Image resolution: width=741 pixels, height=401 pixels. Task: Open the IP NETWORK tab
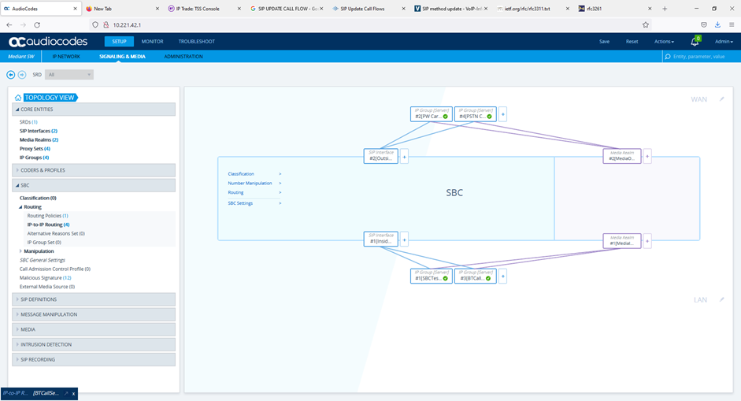point(66,56)
